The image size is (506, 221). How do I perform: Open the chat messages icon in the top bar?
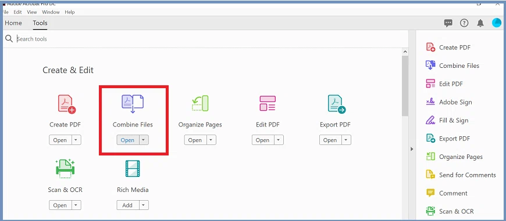point(448,23)
